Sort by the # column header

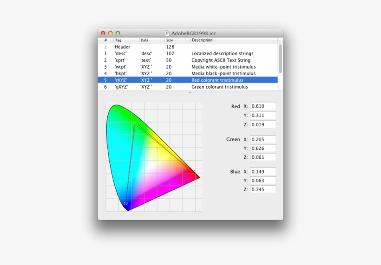coord(105,40)
